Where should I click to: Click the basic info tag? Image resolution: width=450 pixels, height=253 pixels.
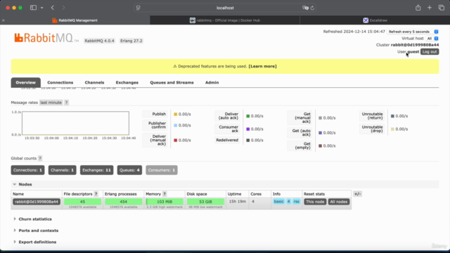(x=278, y=202)
